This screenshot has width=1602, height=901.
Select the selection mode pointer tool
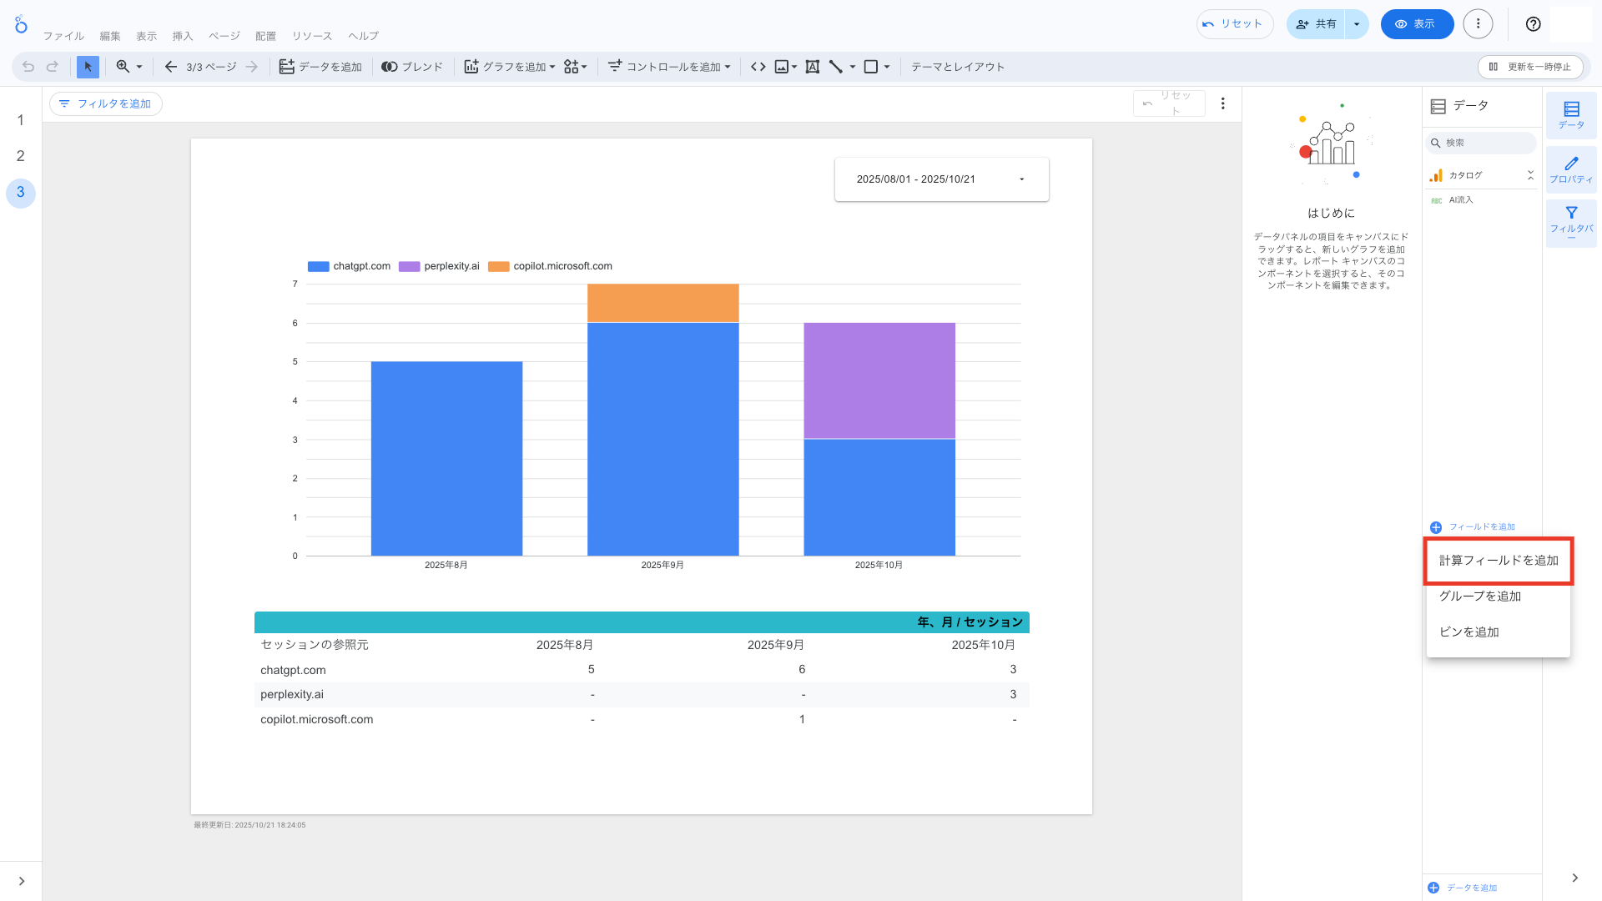[88, 67]
